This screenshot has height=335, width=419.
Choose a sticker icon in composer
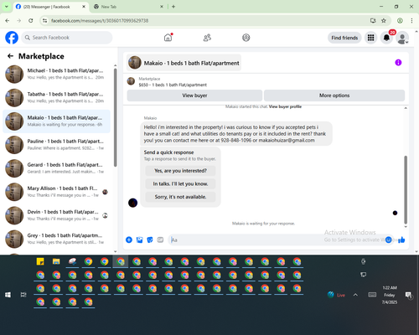pos(150,240)
